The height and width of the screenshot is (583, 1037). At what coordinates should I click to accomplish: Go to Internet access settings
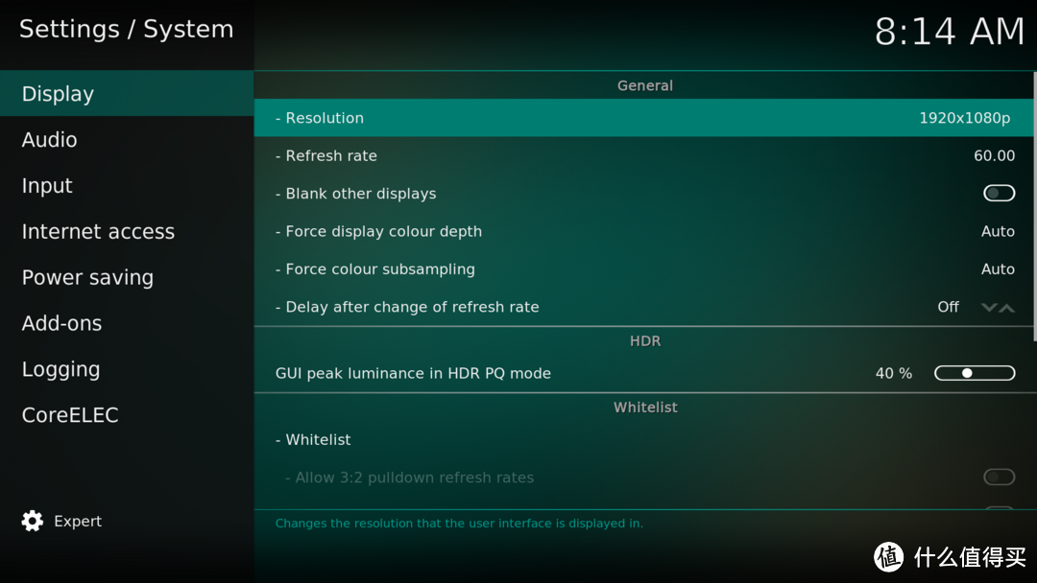pyautogui.click(x=127, y=231)
